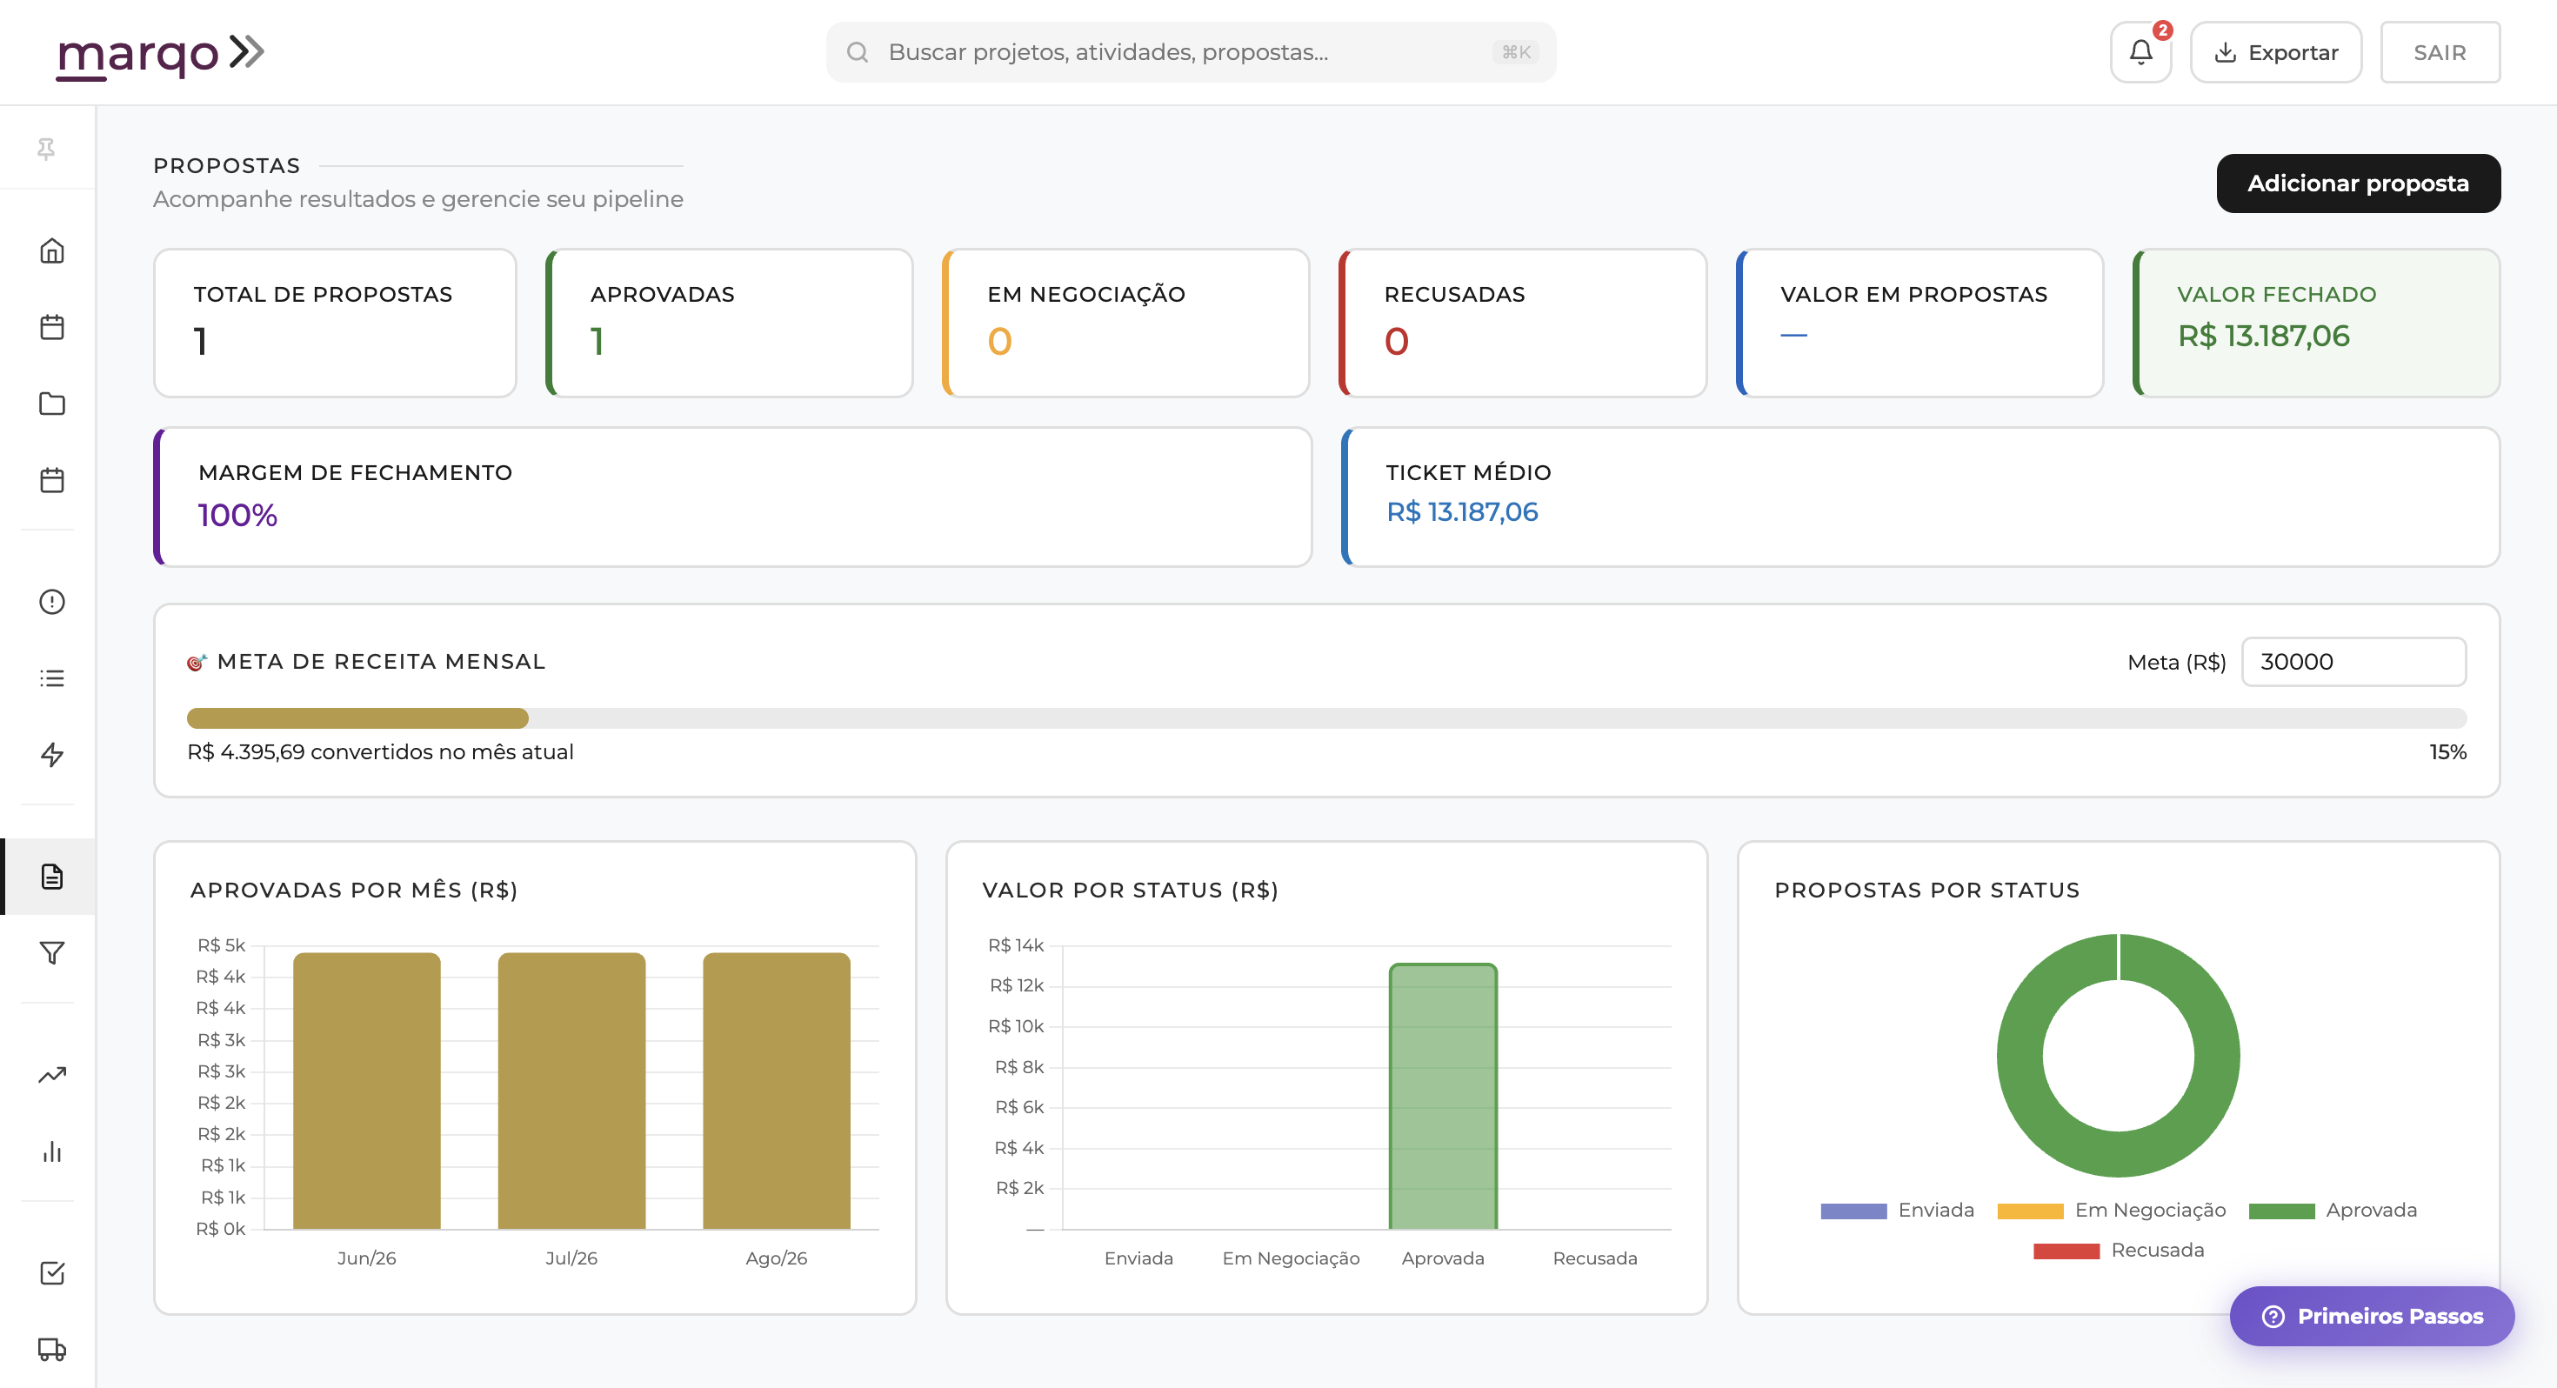
Task: Click the magnifier icon in the search bar
Action: (x=858, y=53)
